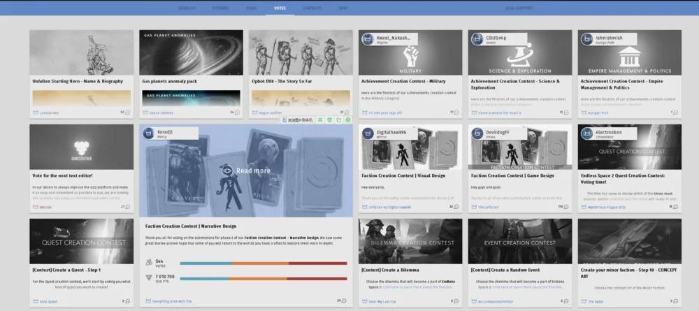The height and width of the screenshot is (311, 699).
Task: Open comments on Create a Random Event card
Action: coord(566,302)
